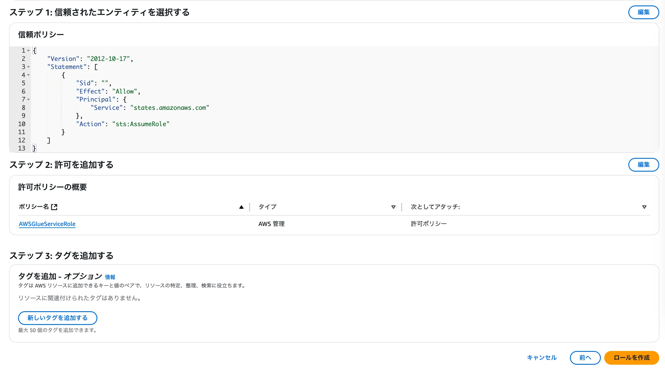
Task: Open the AWSGlueServiceRole policy link
Action: point(47,224)
